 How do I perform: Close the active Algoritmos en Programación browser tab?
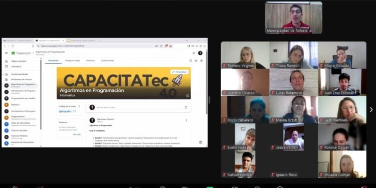[64, 41]
